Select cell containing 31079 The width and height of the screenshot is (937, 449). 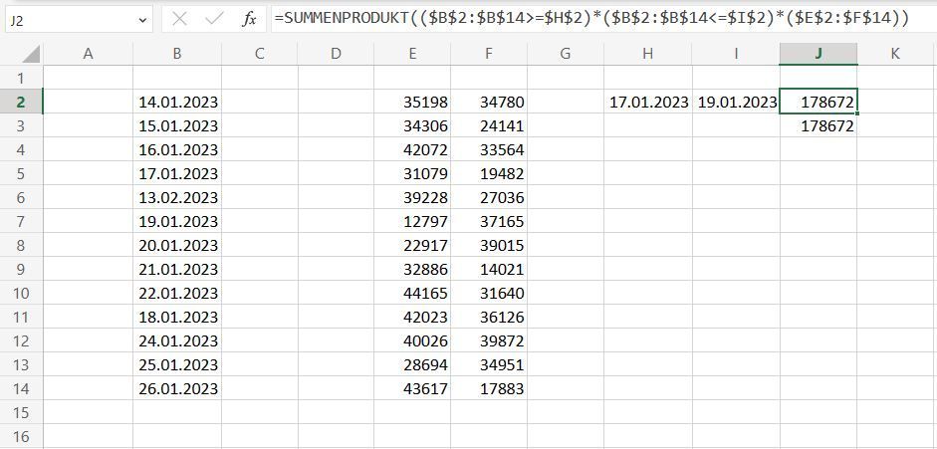412,174
